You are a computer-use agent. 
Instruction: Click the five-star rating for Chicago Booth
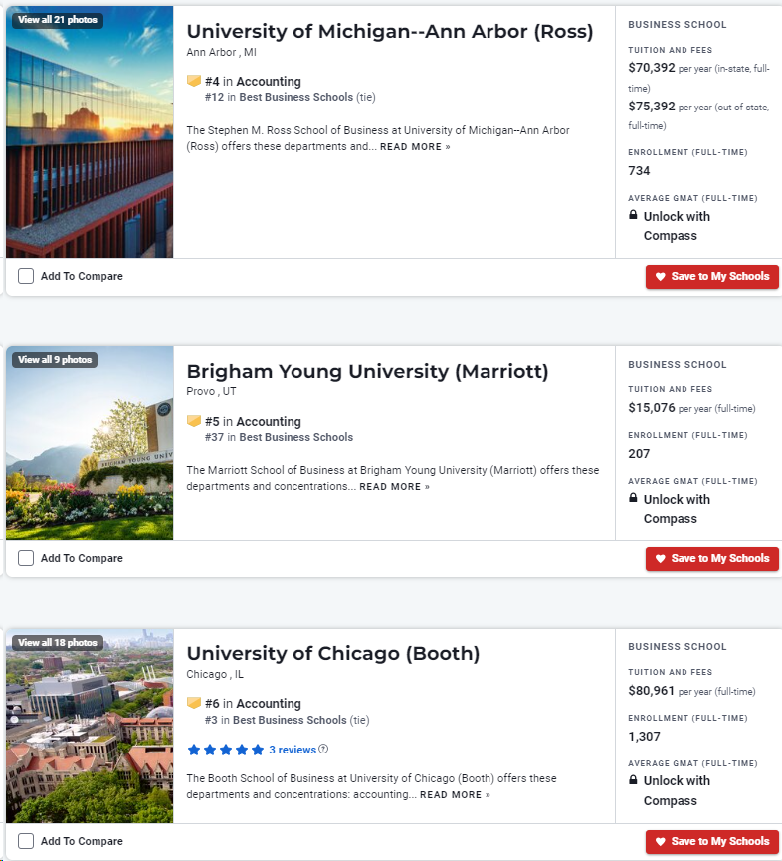click(x=226, y=750)
